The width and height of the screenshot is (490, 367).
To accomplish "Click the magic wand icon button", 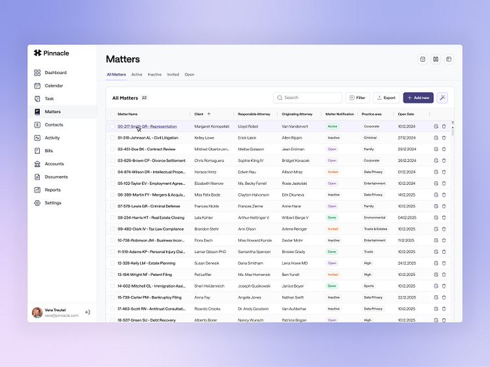I will (442, 98).
